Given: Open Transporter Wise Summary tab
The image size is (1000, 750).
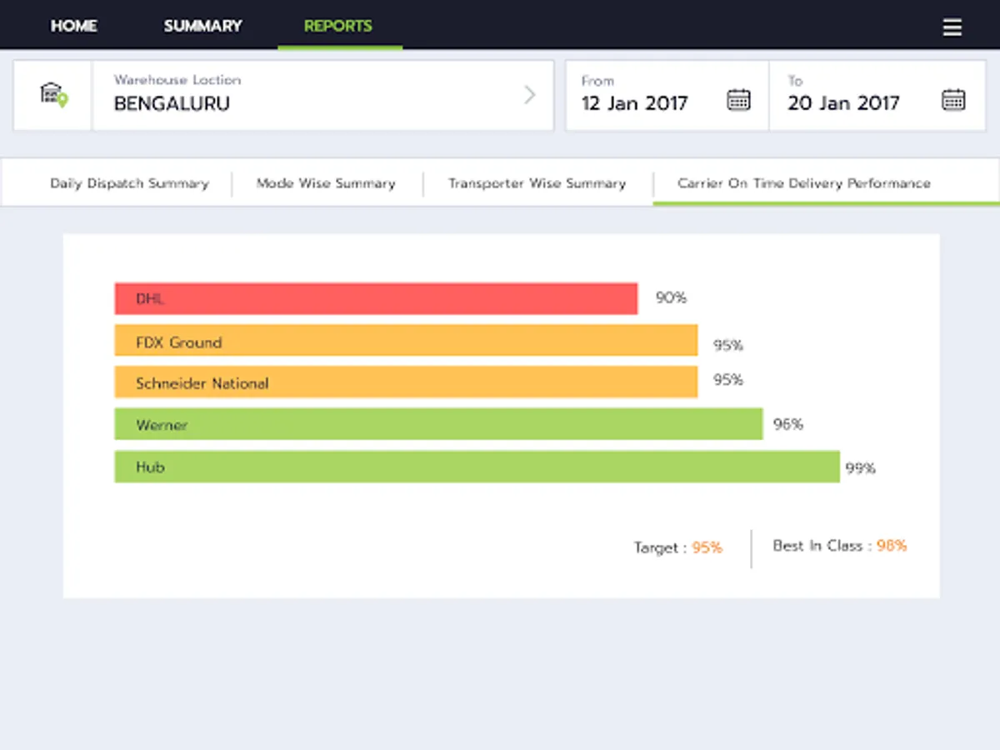Looking at the screenshot, I should point(537,183).
